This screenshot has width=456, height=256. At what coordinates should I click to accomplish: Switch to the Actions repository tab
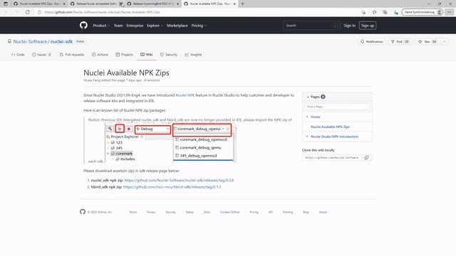[100, 55]
